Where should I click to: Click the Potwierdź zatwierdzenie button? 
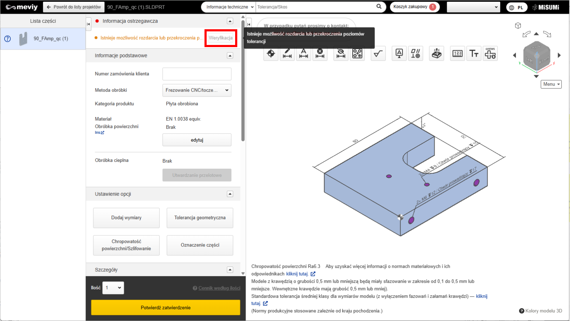pyautogui.click(x=166, y=307)
